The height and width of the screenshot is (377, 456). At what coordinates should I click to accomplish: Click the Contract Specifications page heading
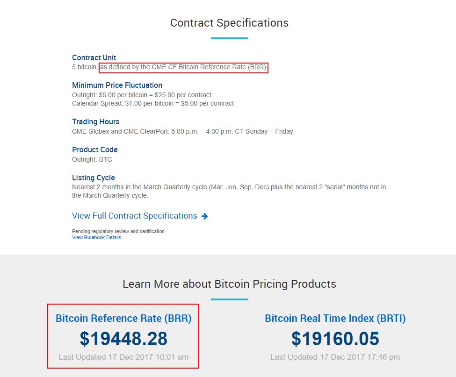pyautogui.click(x=229, y=23)
